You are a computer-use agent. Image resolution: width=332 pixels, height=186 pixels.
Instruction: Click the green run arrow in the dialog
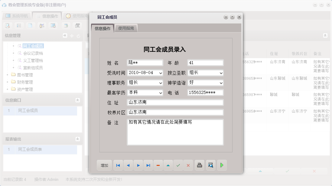(x=222, y=165)
